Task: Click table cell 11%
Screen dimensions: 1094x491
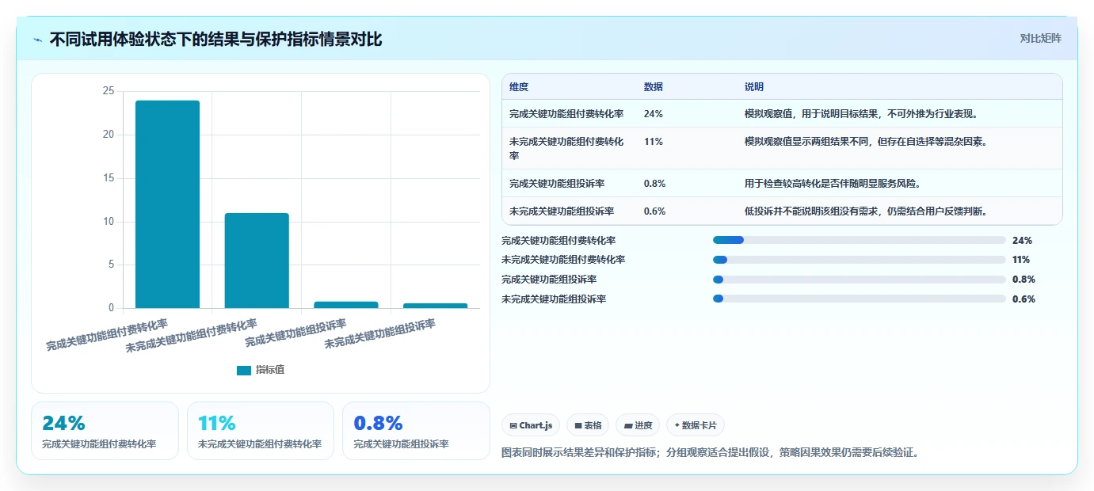Action: click(653, 141)
